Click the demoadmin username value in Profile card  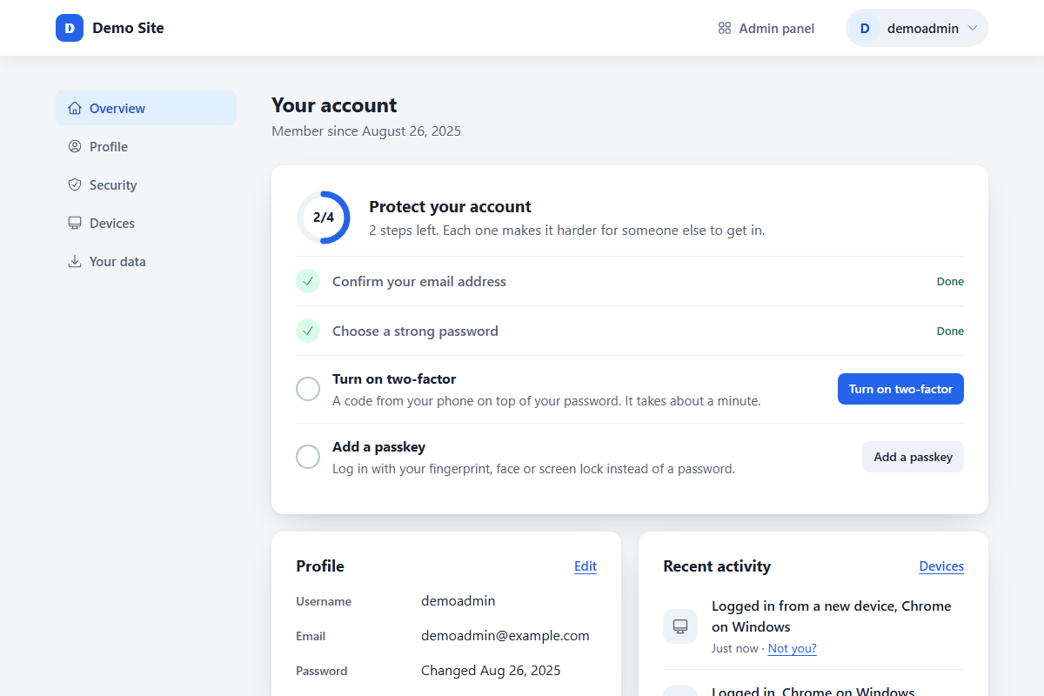coord(458,601)
